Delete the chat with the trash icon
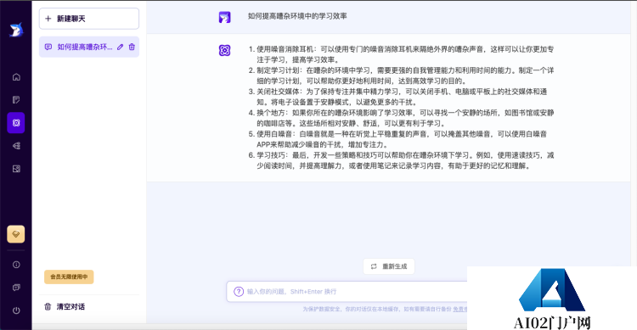This screenshot has height=330, width=637. tap(132, 48)
